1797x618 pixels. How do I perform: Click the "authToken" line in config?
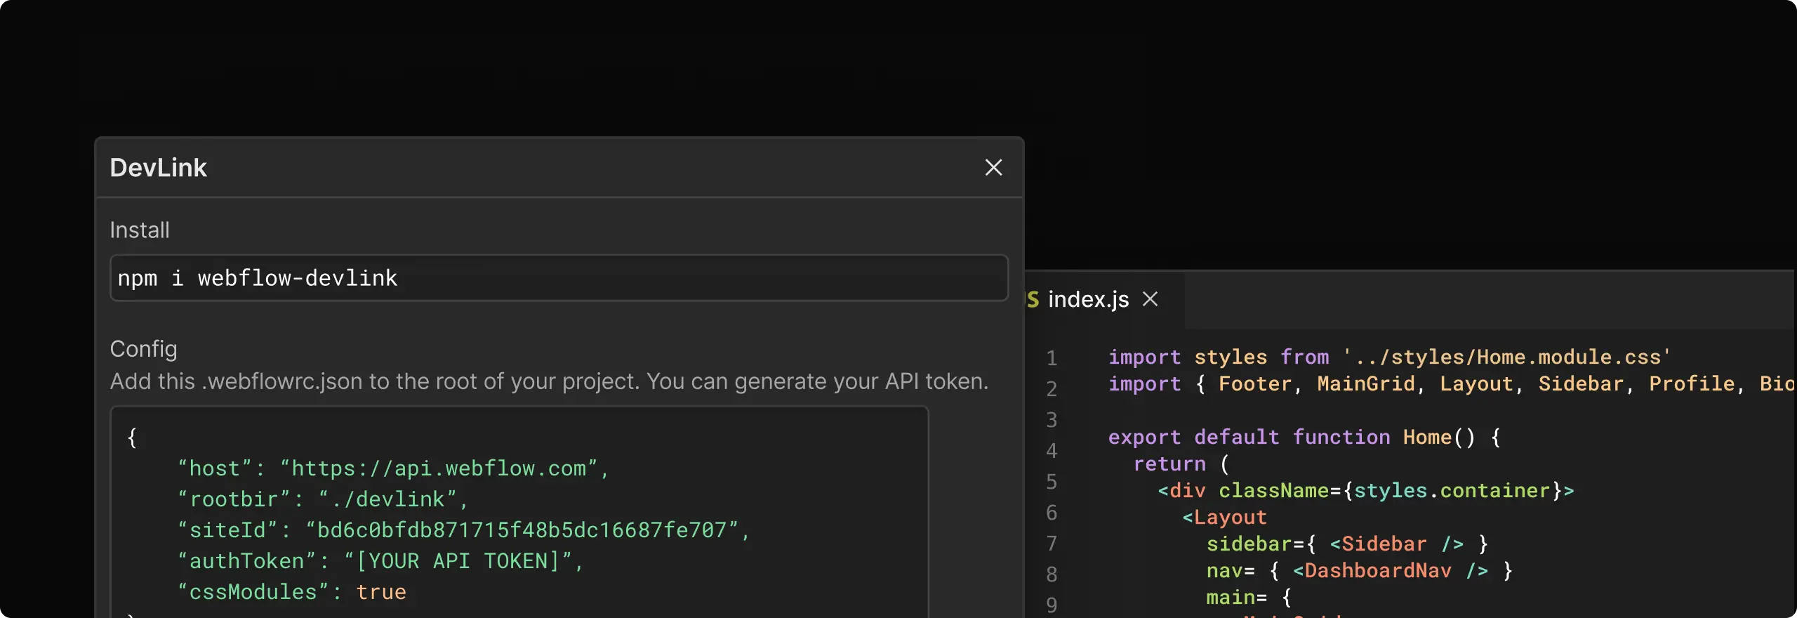380,561
